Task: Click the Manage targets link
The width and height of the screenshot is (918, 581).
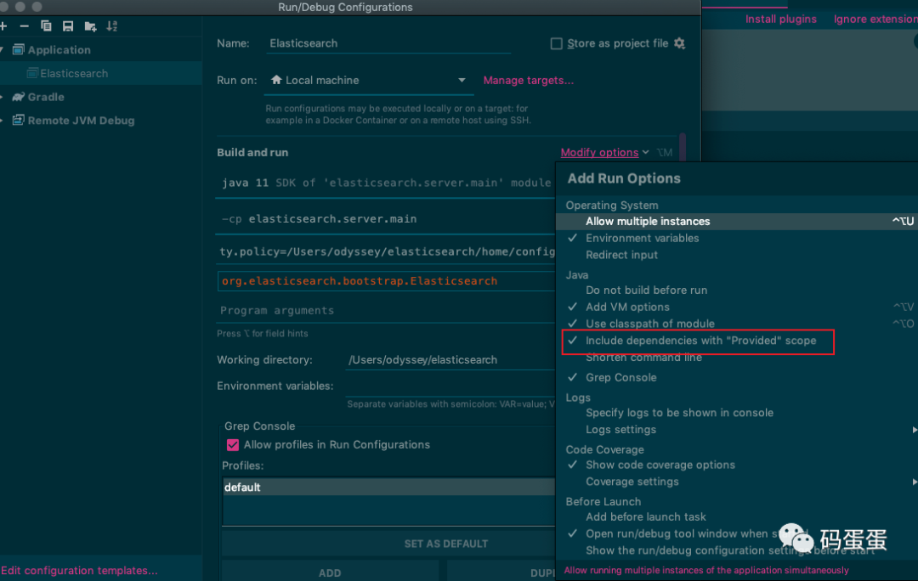Action: 528,80
